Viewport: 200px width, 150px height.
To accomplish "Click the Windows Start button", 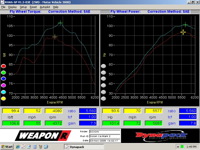I will pos(7,147).
